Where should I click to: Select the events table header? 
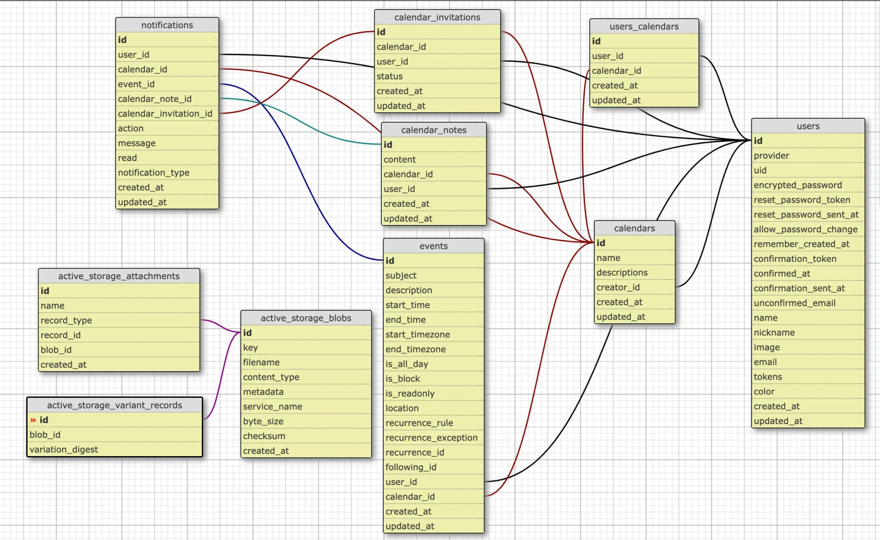point(433,246)
